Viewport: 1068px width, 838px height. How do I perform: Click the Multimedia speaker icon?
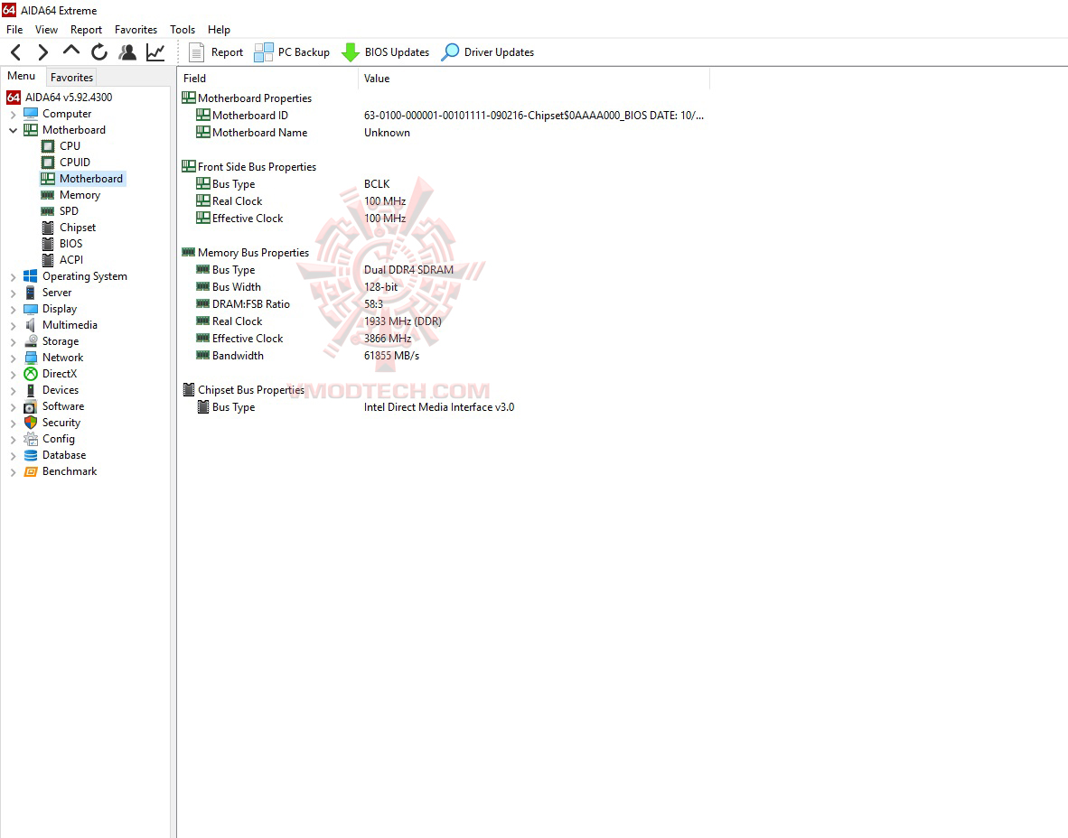click(31, 325)
